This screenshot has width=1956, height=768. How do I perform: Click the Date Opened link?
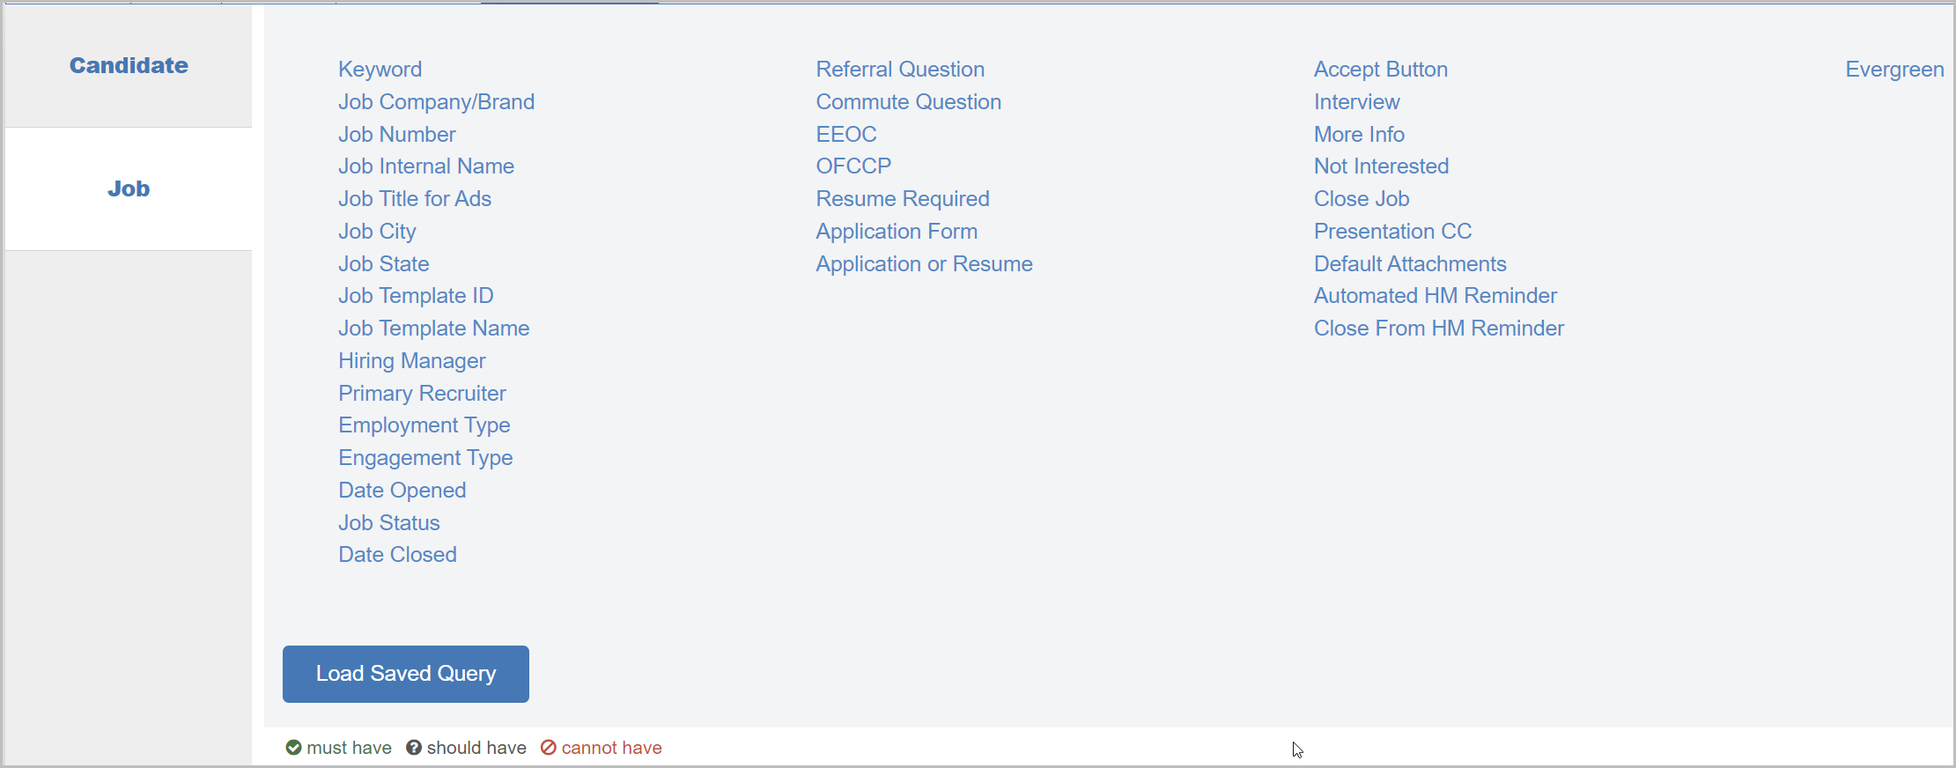point(402,491)
